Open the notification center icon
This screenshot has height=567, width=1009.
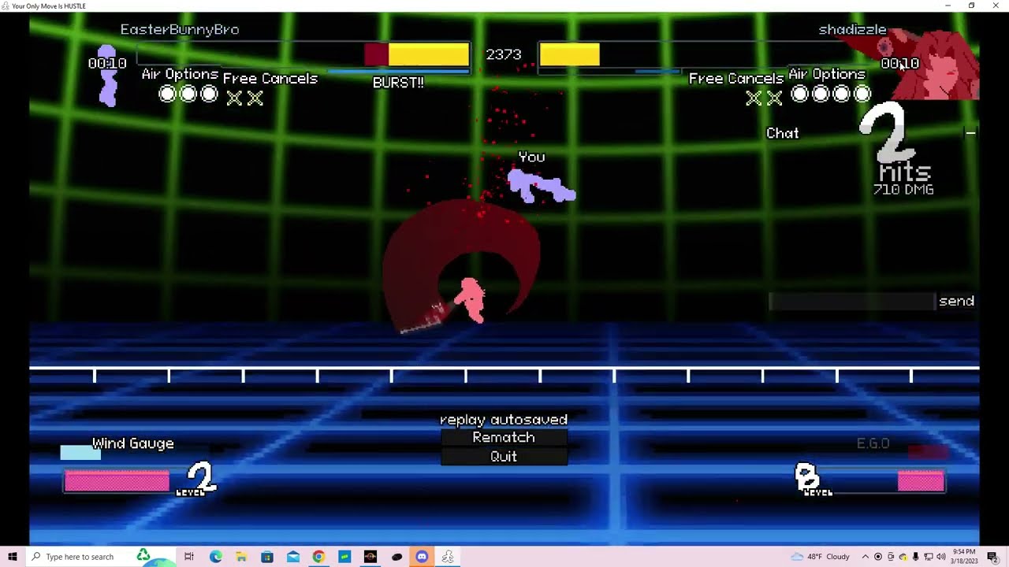point(992,557)
